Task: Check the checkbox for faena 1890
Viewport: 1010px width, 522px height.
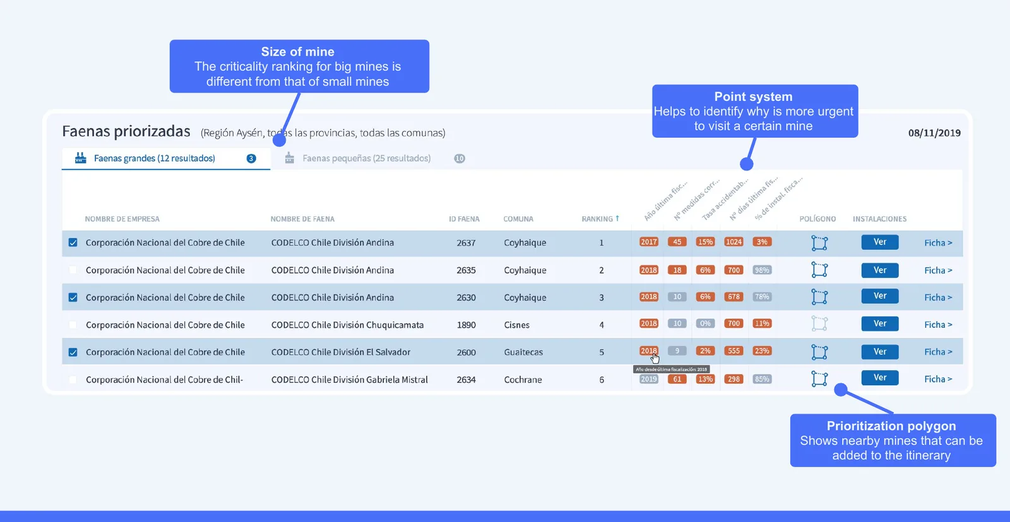Action: pyautogui.click(x=73, y=325)
